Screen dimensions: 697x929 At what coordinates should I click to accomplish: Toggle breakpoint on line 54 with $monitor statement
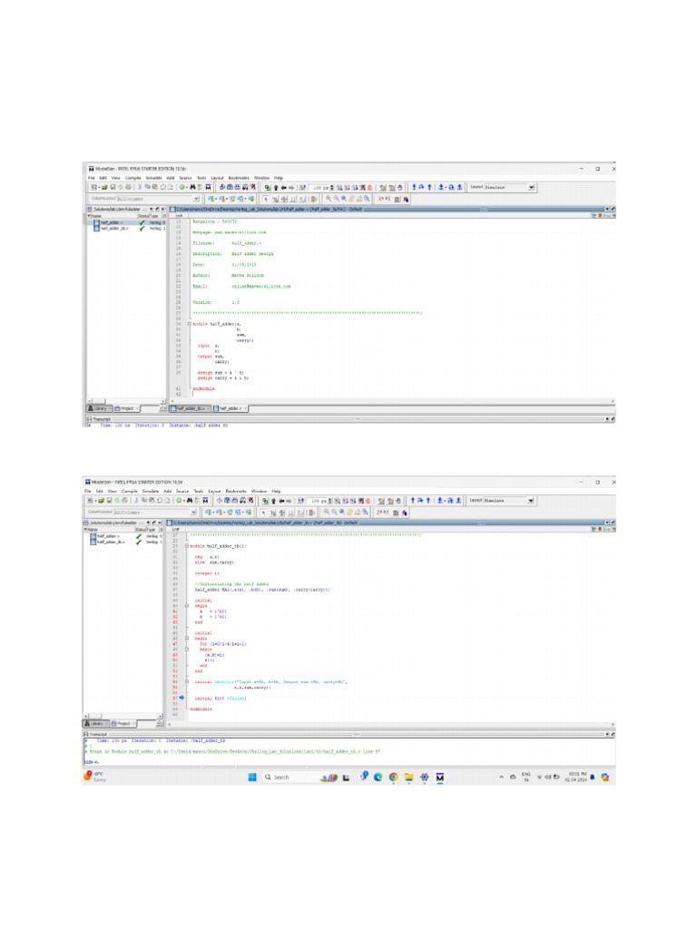[x=173, y=680]
